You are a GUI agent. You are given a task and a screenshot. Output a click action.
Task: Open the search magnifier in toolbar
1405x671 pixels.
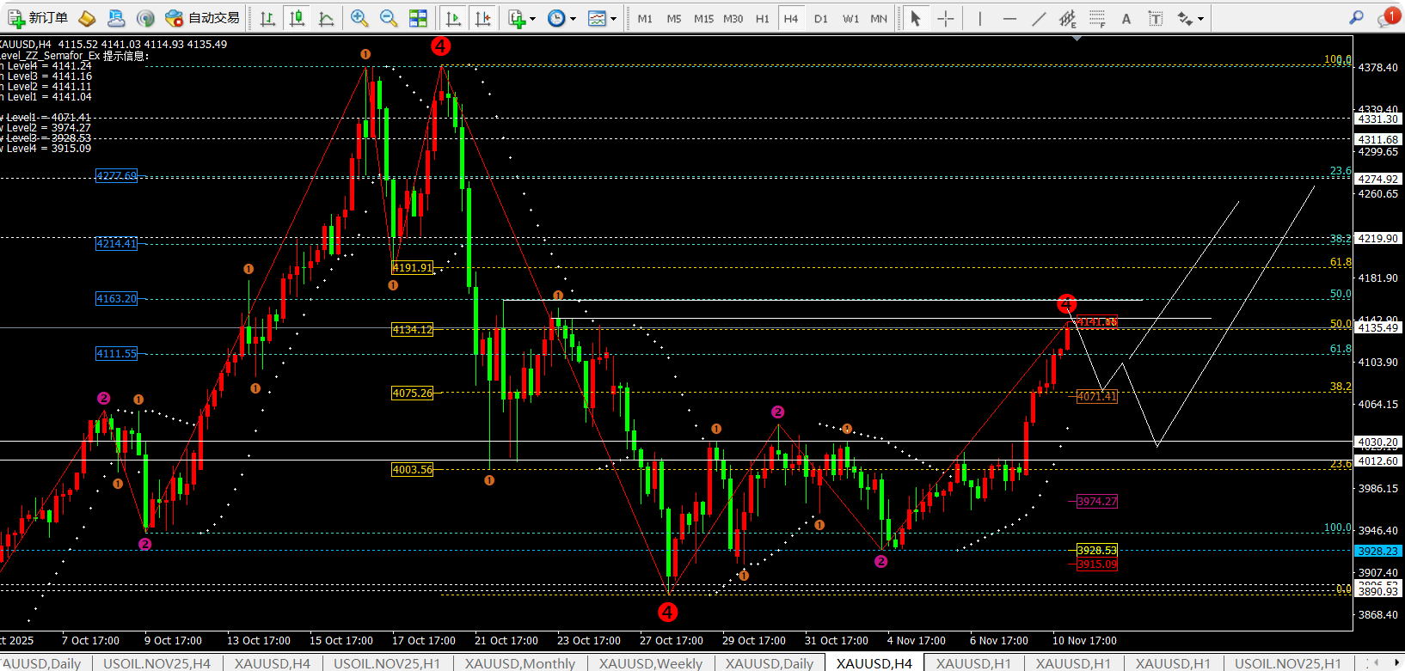point(1356,17)
